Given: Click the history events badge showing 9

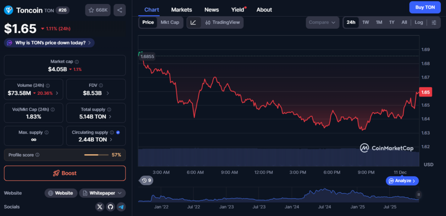Looking at the screenshot, I should (x=146, y=180).
